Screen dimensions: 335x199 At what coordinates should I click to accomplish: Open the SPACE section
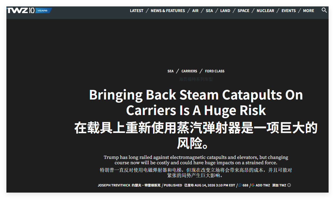243,11
